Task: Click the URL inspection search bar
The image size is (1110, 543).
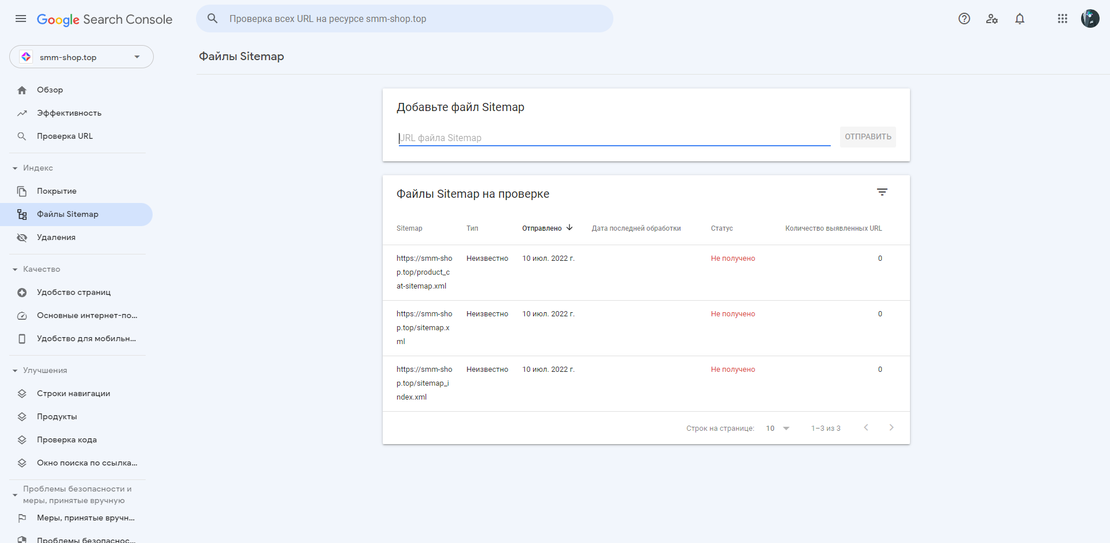Action: (x=405, y=19)
